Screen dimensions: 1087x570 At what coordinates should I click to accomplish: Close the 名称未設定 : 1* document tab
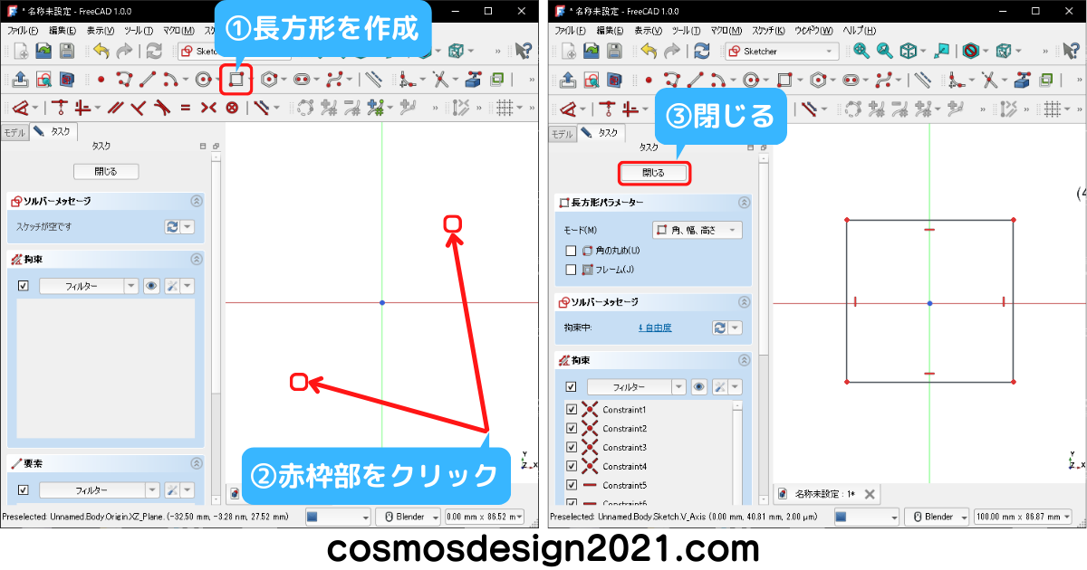pyautogui.click(x=870, y=494)
